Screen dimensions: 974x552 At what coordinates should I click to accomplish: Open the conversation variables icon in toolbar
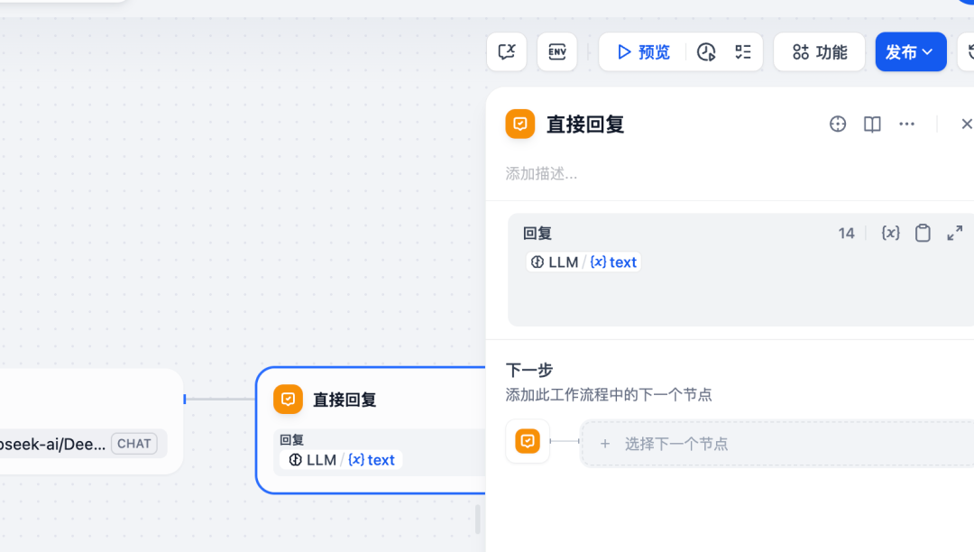[507, 51]
